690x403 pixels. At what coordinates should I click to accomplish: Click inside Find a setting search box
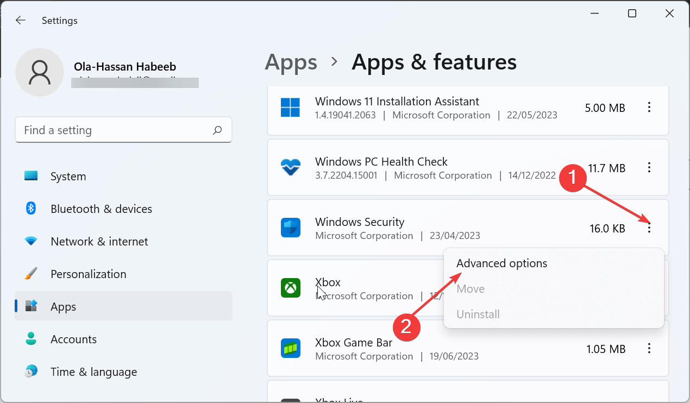coord(123,130)
